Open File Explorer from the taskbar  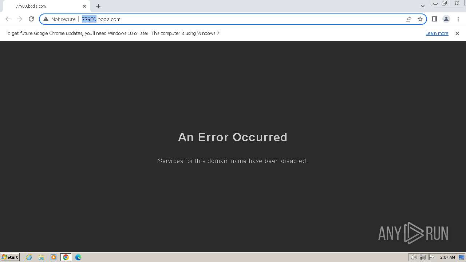pos(41,257)
